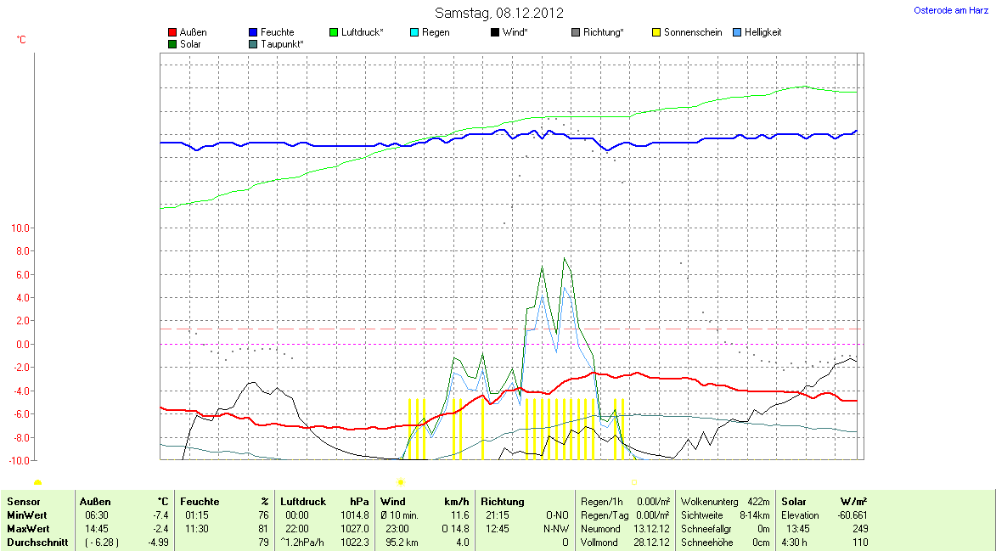The width and height of the screenshot is (996, 551).
Task: Click the Helligkeit legend square
Action: click(x=737, y=33)
